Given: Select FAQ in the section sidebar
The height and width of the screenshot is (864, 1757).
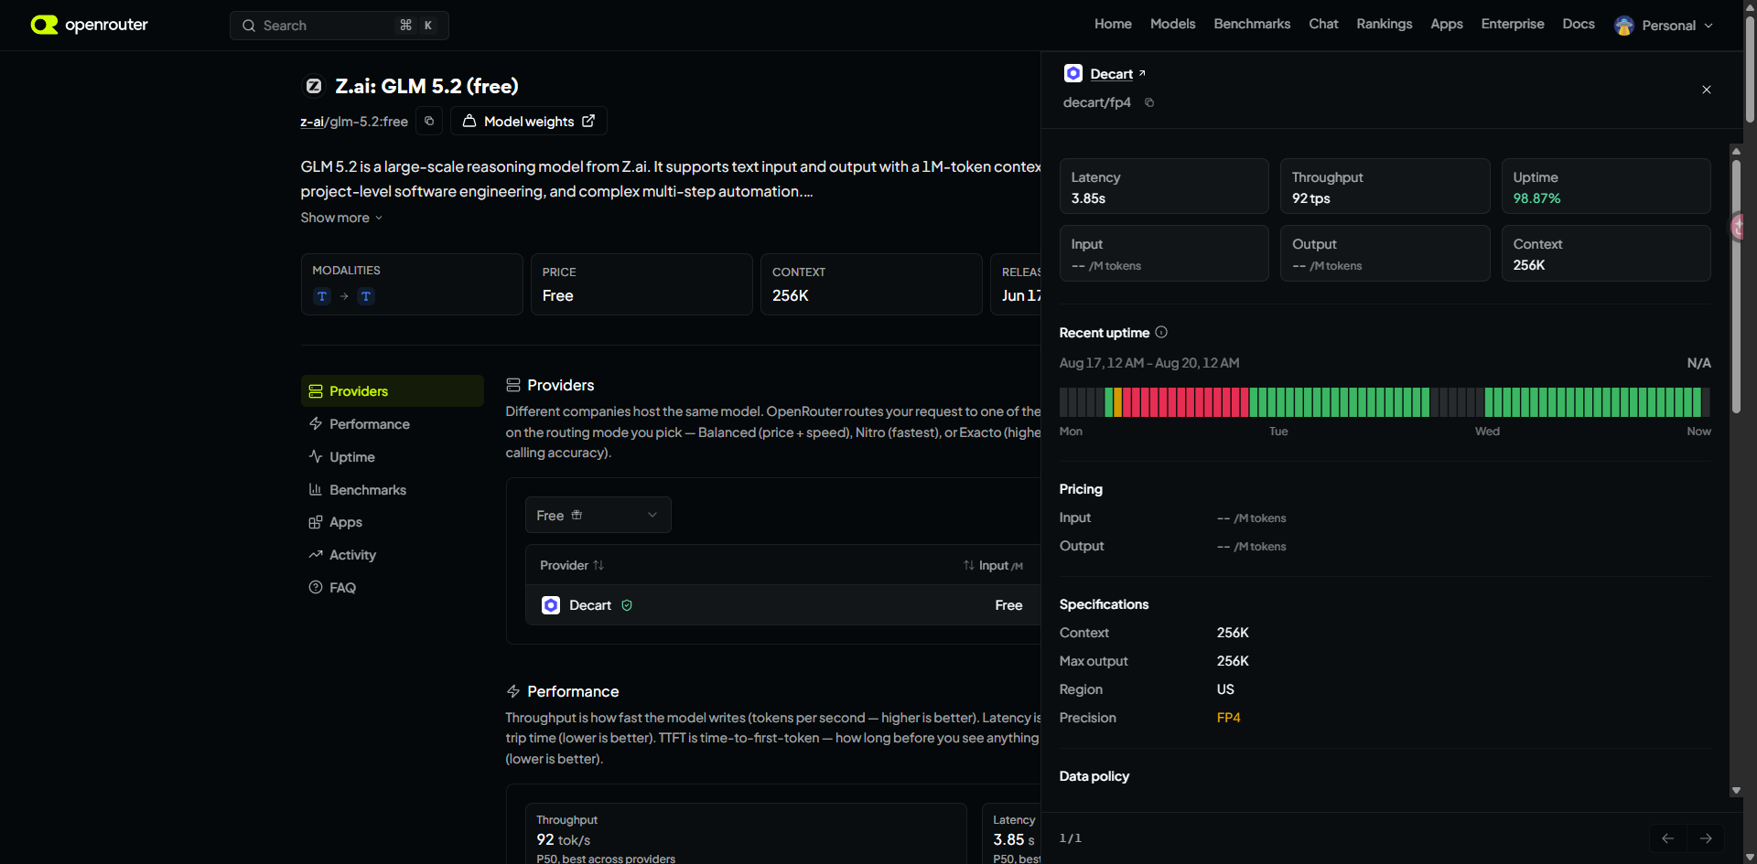Looking at the screenshot, I should tap(393, 588).
